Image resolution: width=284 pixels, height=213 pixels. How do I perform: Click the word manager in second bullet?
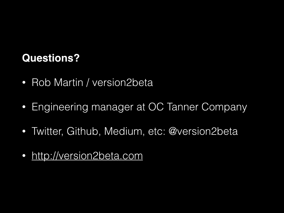point(113,107)
